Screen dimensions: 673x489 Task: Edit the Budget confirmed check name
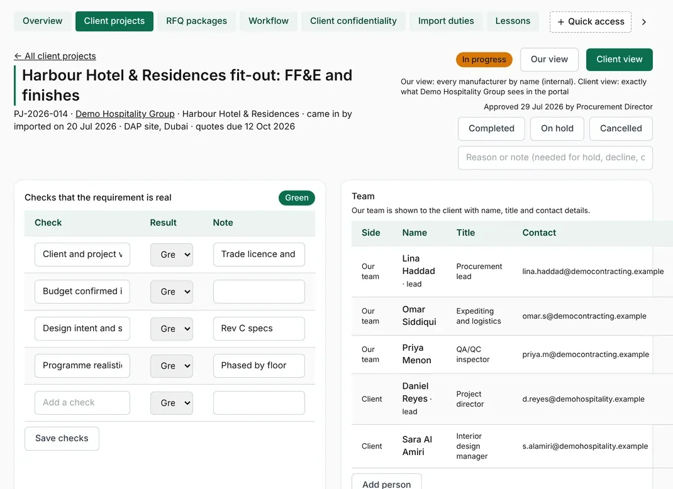(x=82, y=291)
